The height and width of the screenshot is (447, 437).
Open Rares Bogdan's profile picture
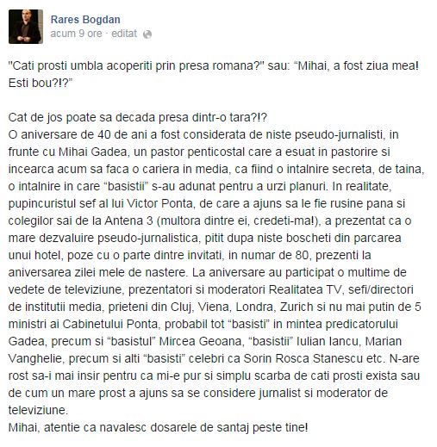[x=26, y=27]
